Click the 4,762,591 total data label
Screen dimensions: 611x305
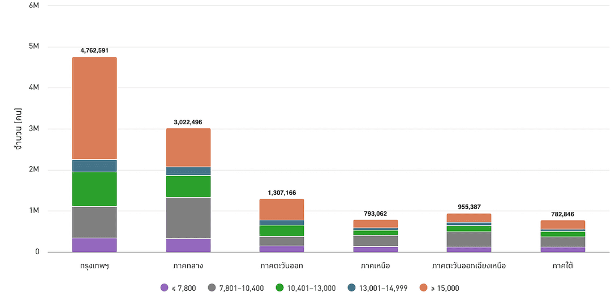[94, 50]
